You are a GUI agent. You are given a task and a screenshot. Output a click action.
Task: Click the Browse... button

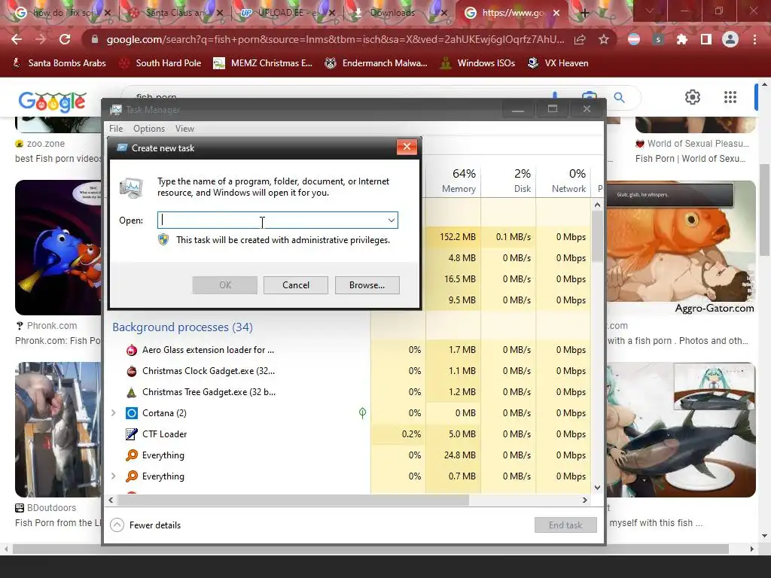click(x=367, y=285)
